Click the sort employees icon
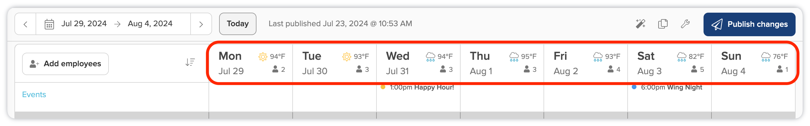 coord(190,62)
